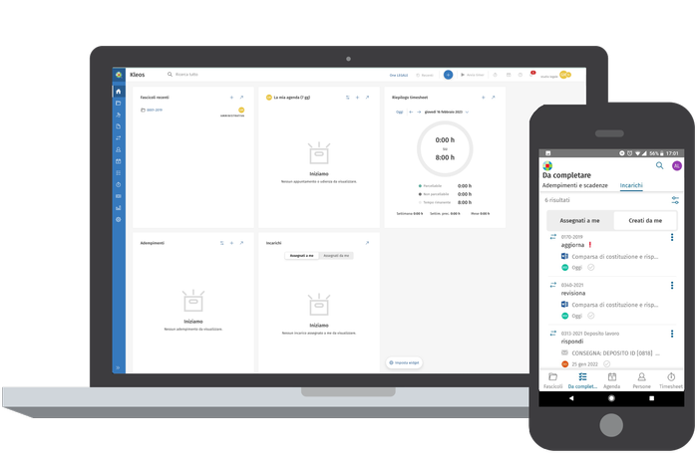This screenshot has width=698, height=465.
Task: Switch to 'Creati da me' segment
Action: [643, 220]
